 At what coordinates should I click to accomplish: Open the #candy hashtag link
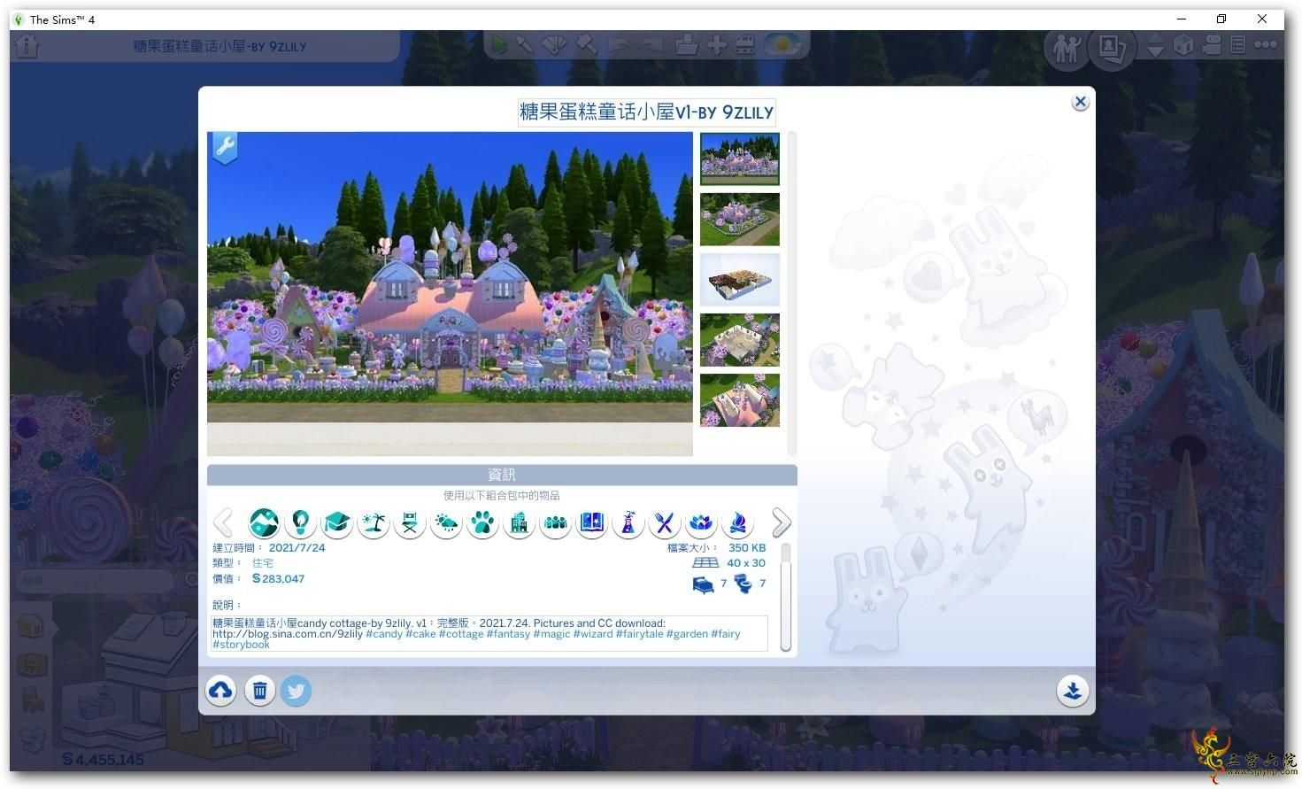[384, 634]
